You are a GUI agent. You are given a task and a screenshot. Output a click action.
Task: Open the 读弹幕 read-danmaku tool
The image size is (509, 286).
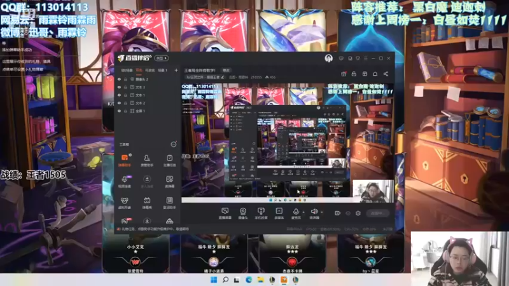pos(169,182)
